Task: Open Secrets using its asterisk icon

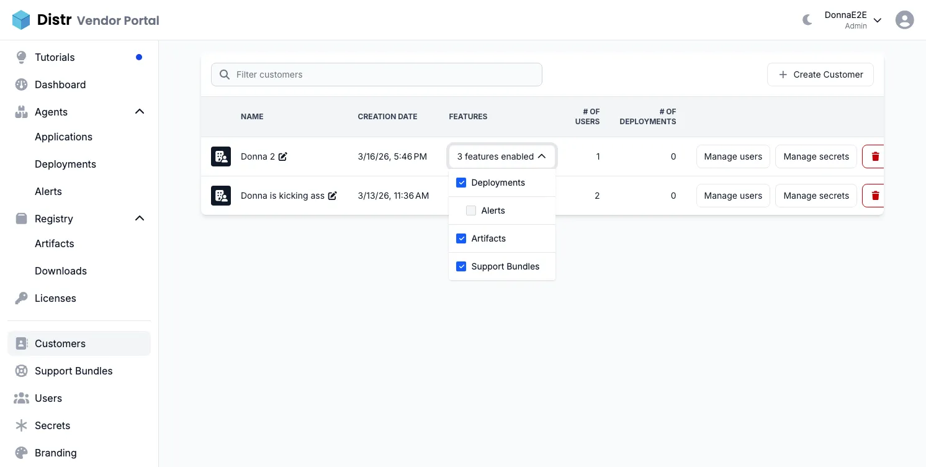Action: [x=21, y=425]
